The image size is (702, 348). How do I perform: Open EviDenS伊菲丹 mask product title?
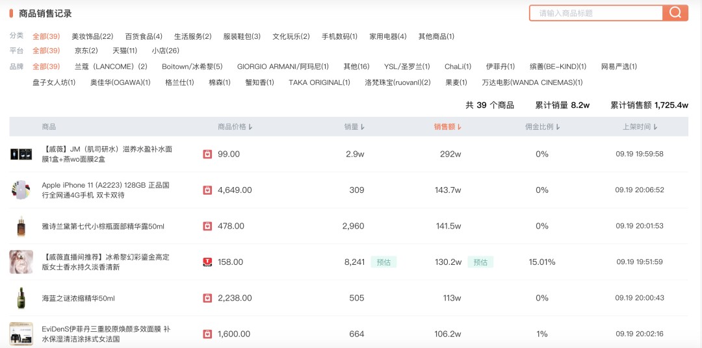click(x=107, y=334)
